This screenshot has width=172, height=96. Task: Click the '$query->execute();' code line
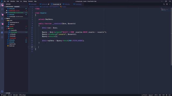coord(50,36)
